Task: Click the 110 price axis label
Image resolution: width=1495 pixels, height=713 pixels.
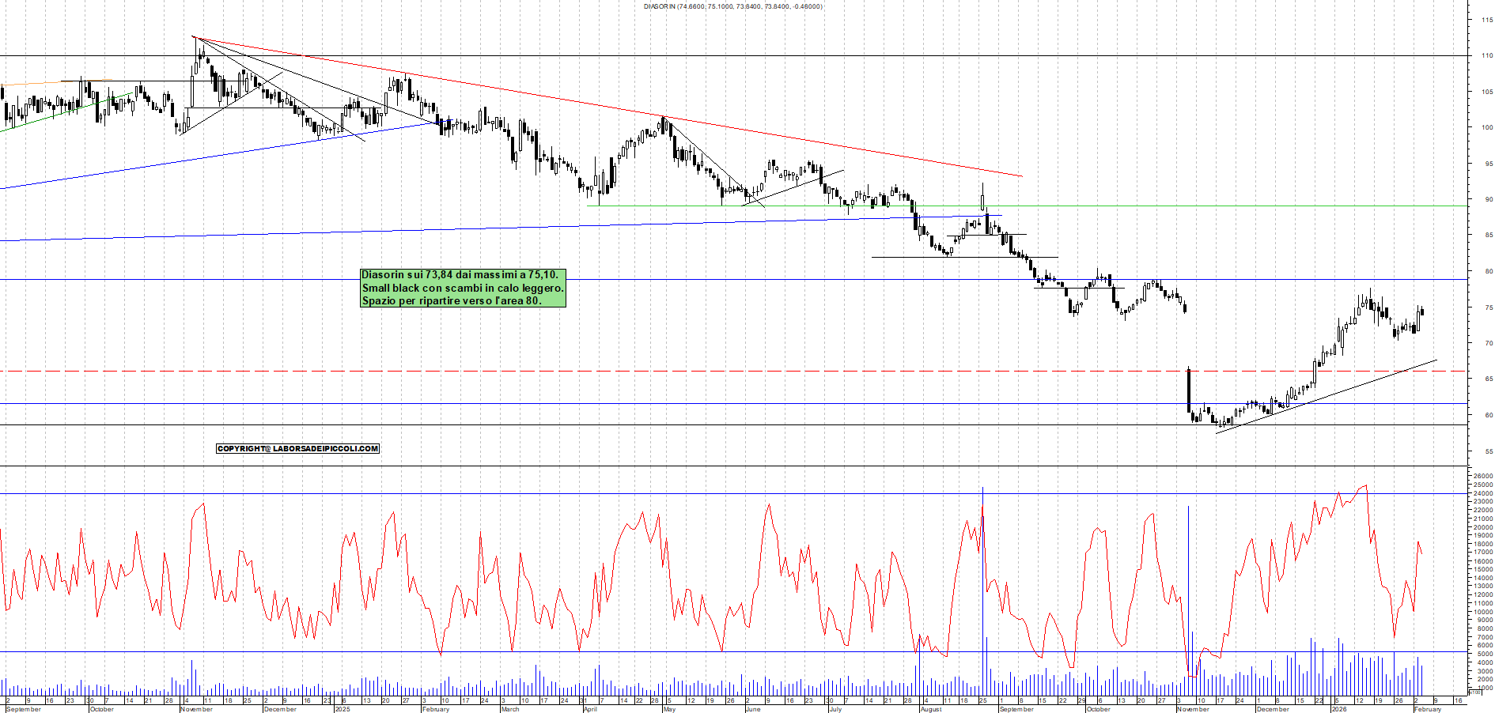Action: point(1487,56)
